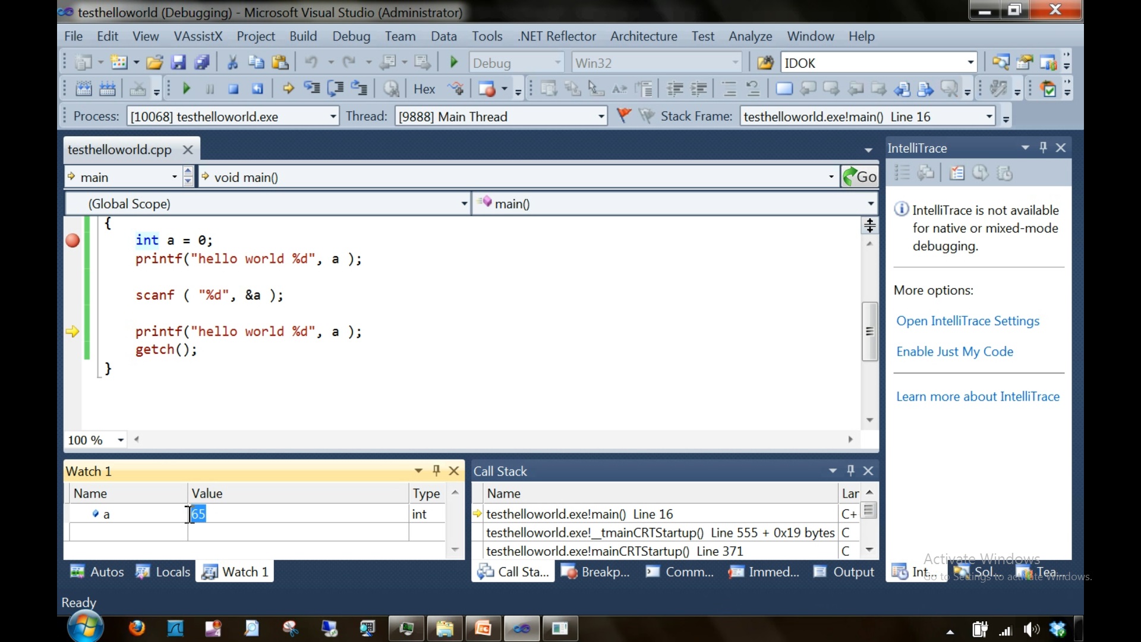Switch to the Immediate window tab
Screen dimensions: 1141x642
point(764,572)
